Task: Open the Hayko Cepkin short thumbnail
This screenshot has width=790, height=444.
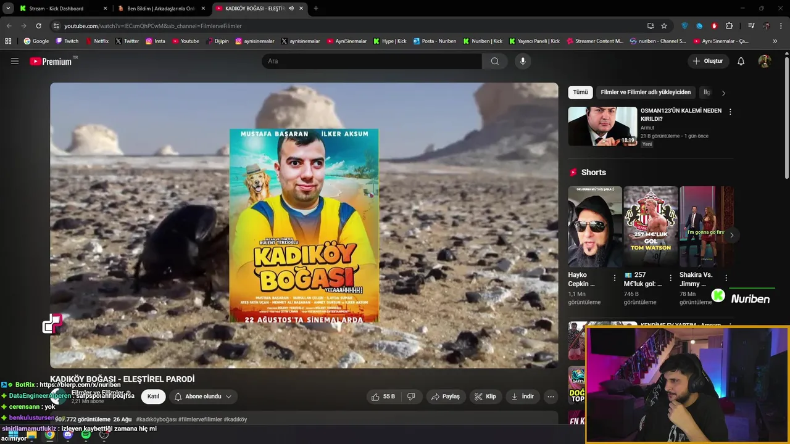Action: pyautogui.click(x=595, y=226)
